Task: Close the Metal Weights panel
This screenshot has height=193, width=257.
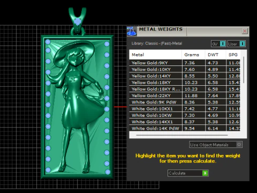Action: (245, 31)
